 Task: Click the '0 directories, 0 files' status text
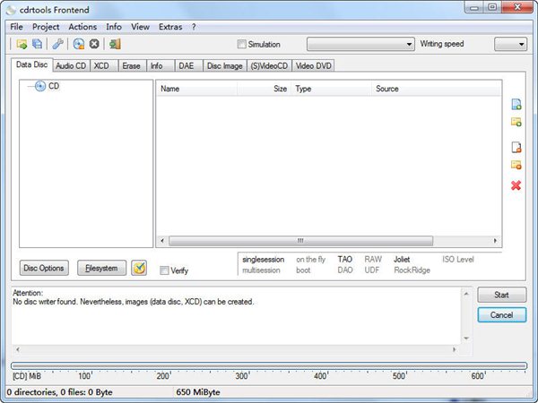click(60, 392)
